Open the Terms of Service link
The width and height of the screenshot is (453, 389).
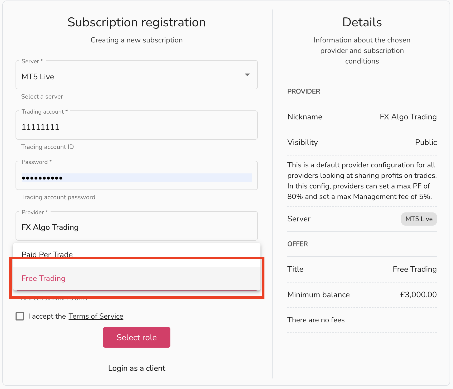point(96,316)
